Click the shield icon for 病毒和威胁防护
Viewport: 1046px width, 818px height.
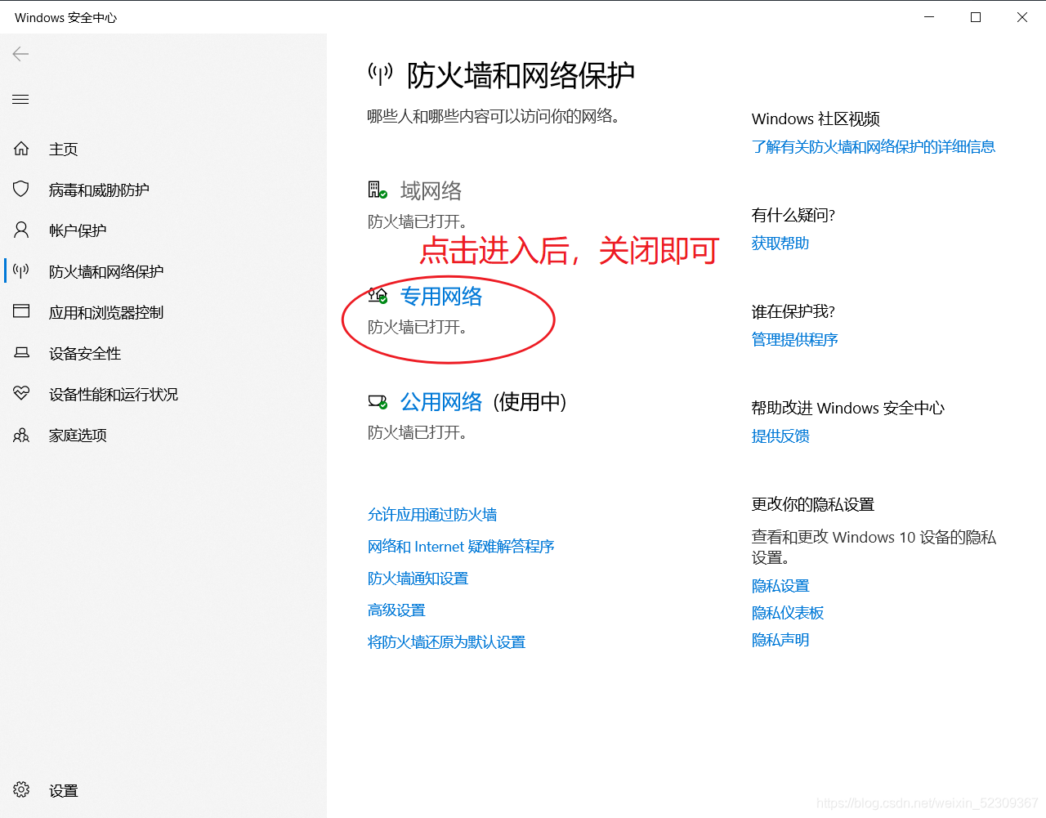21,190
